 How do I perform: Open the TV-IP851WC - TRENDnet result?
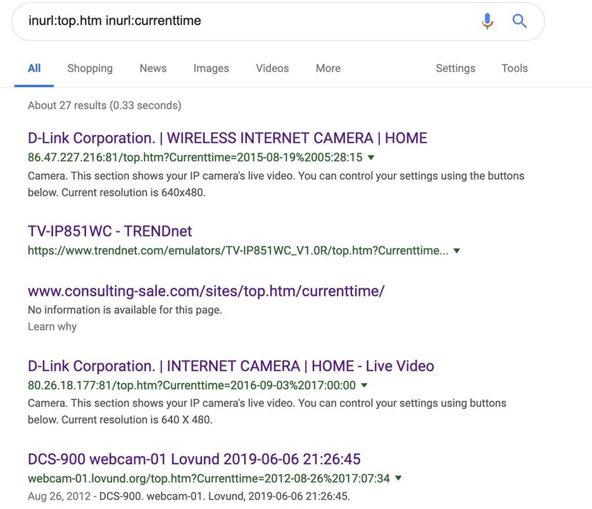(110, 231)
